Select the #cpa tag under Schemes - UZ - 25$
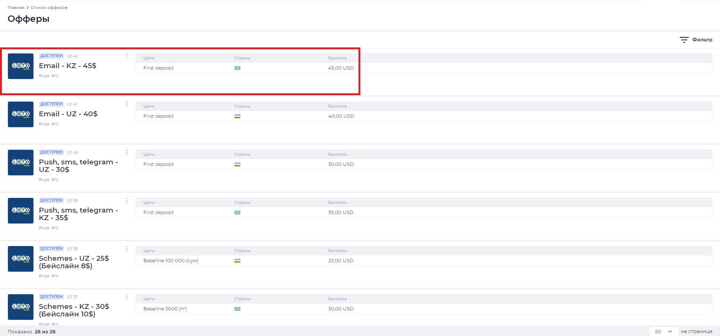 point(44,276)
